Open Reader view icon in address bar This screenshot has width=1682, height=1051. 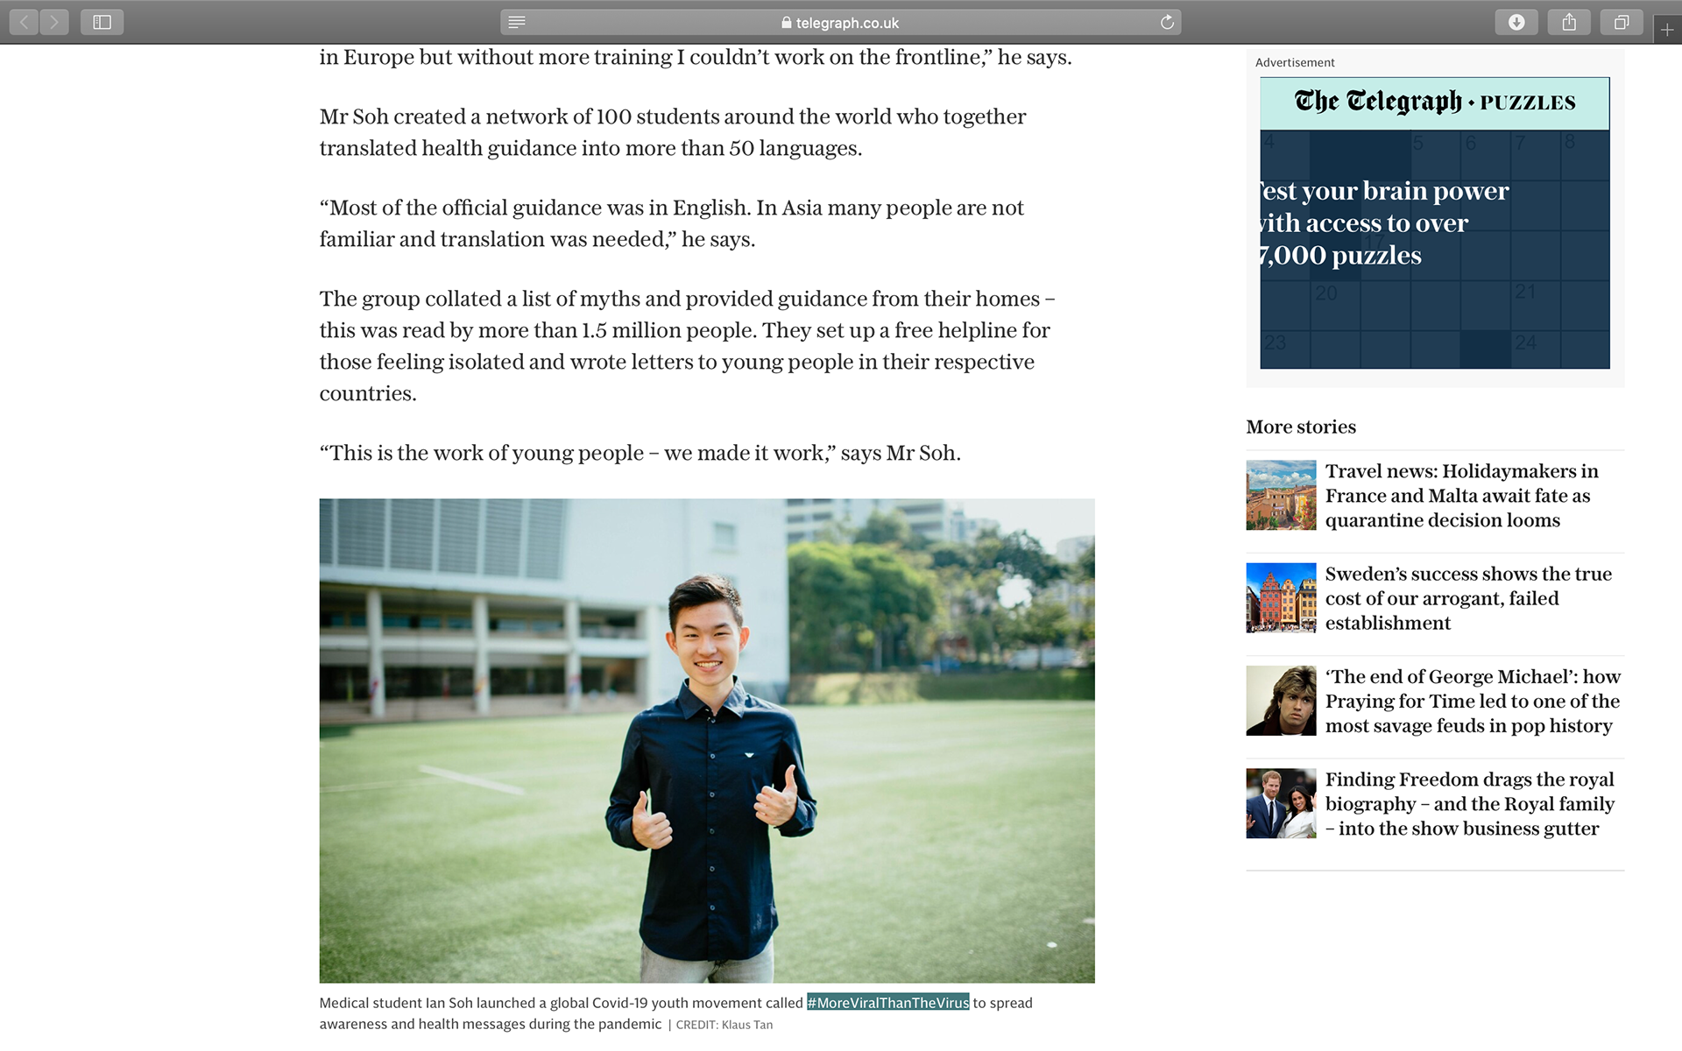click(517, 22)
